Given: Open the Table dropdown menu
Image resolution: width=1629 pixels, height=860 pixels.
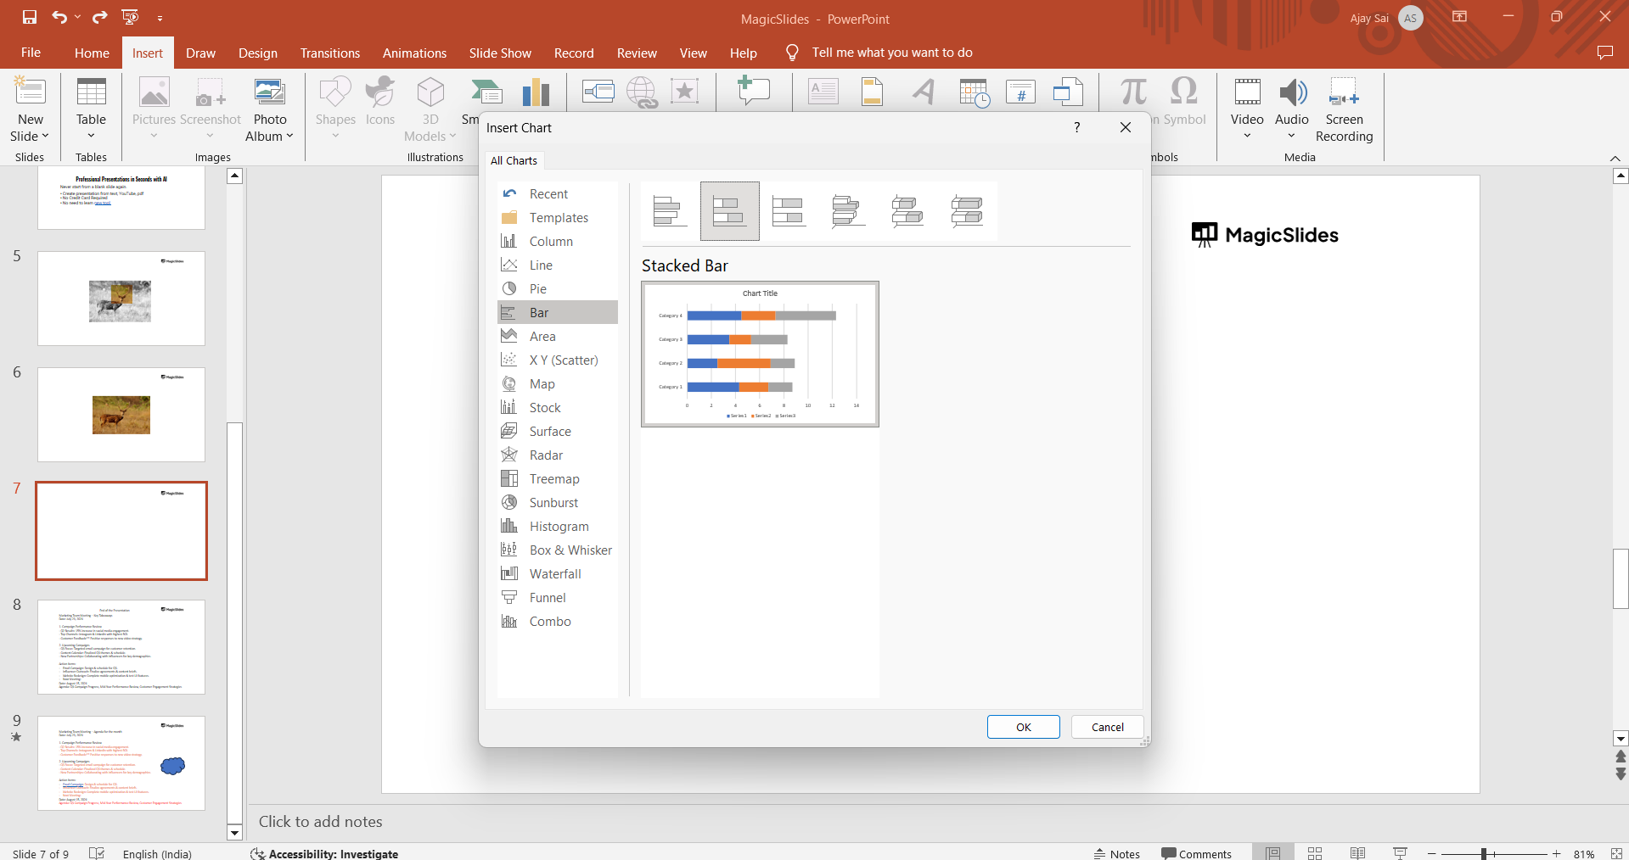Looking at the screenshot, I should 91,136.
